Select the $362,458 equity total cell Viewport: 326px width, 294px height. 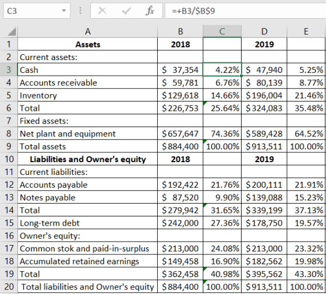pyautogui.click(x=180, y=274)
